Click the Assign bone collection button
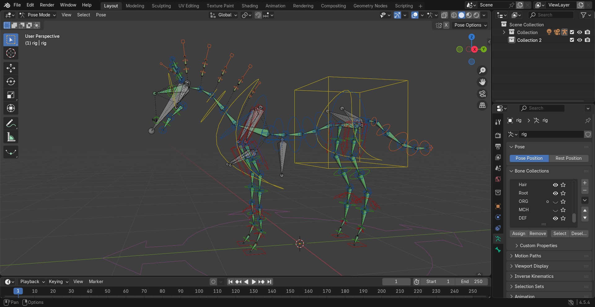 click(518, 234)
